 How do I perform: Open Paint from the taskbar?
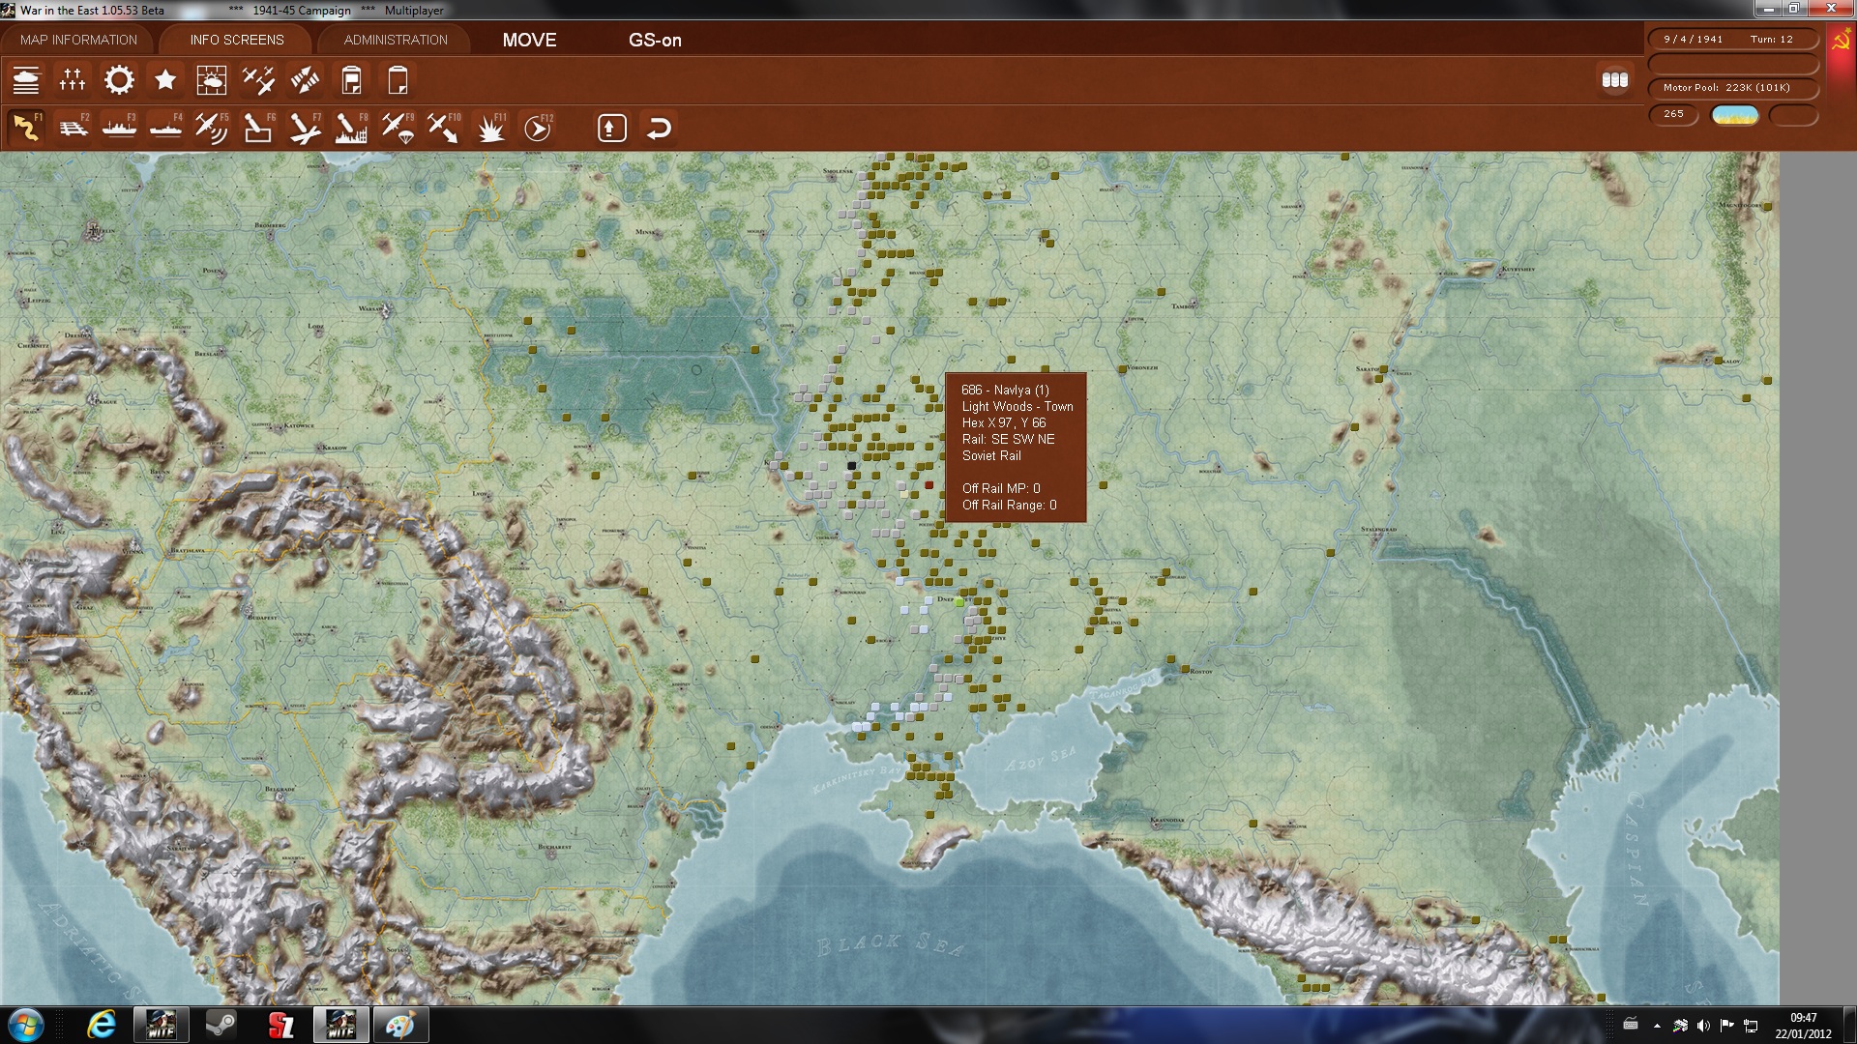(x=400, y=1025)
